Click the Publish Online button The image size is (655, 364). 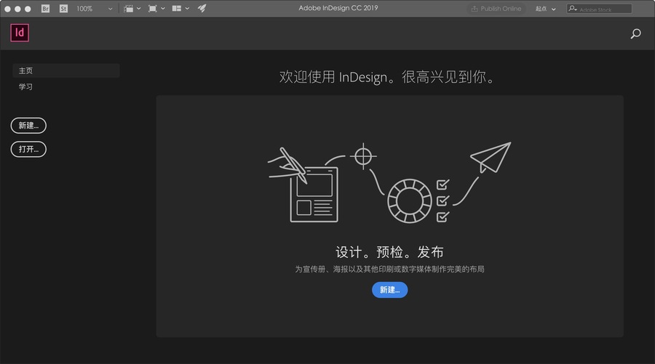coord(496,8)
